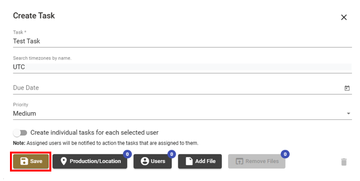This screenshot has width=360, height=181.
Task: Click the map pin icon on Production/Location
Action: pyautogui.click(x=64, y=161)
